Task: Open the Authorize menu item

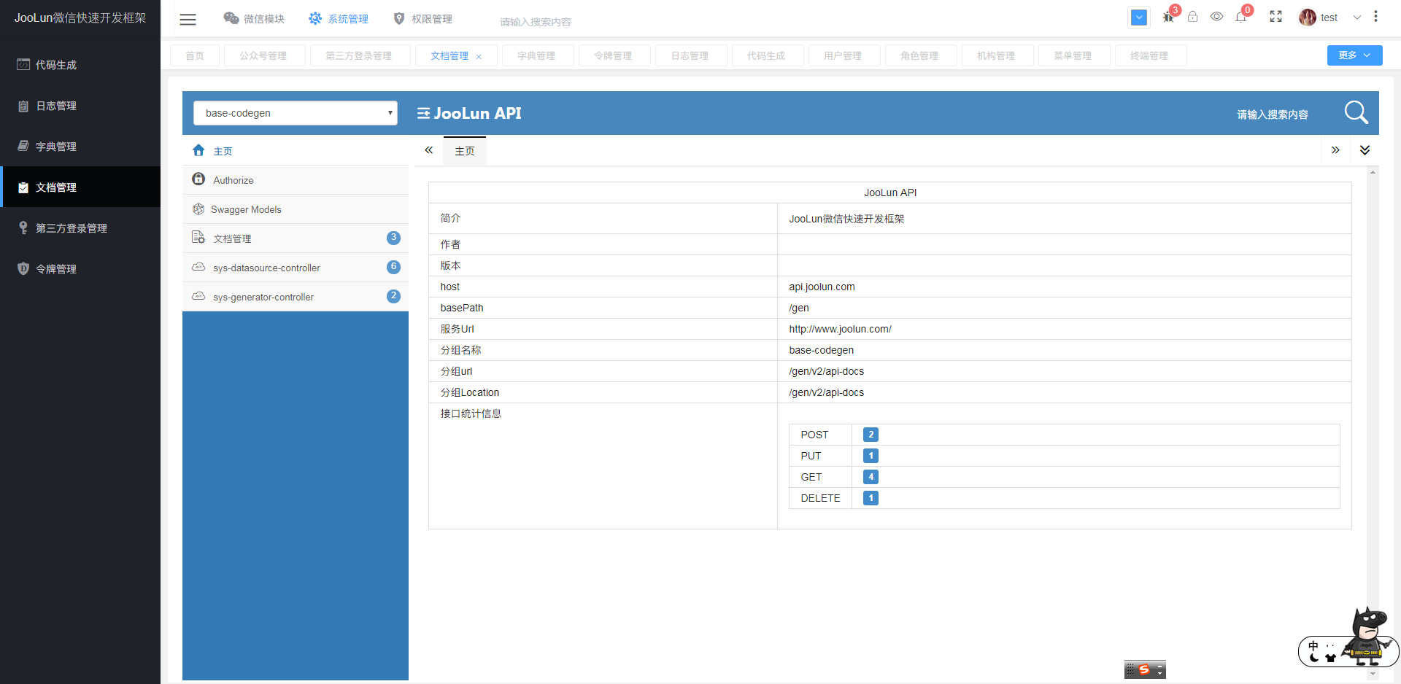Action: point(296,180)
